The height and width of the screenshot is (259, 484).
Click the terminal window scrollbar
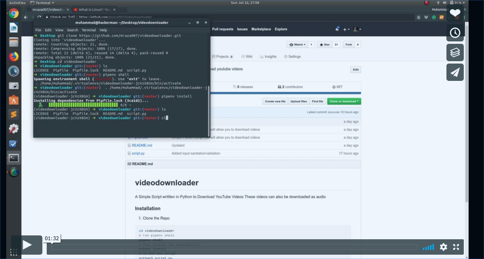pyautogui.click(x=209, y=111)
